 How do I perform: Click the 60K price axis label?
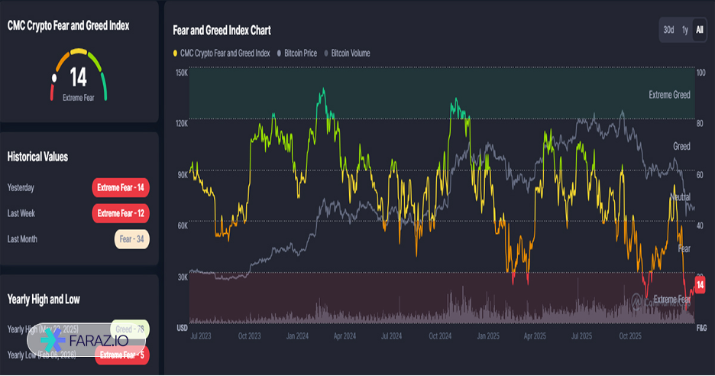pos(183,225)
